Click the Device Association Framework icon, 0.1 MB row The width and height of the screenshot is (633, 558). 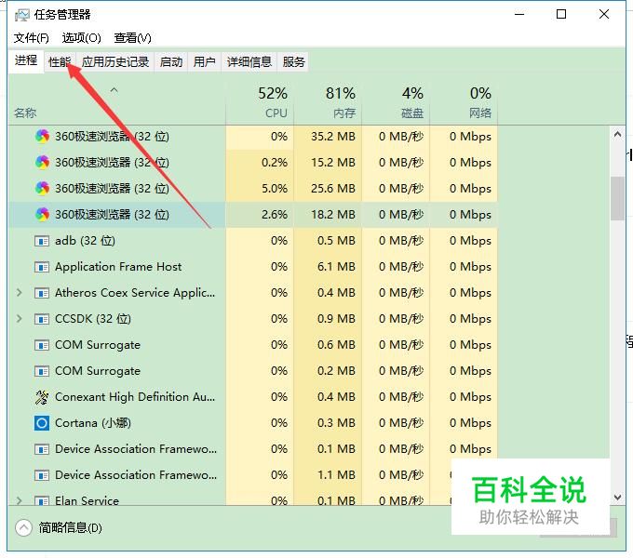coord(42,449)
